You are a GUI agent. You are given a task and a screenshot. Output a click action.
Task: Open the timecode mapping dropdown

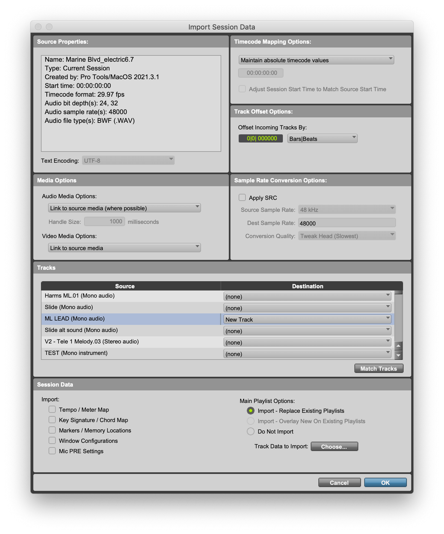coord(316,60)
